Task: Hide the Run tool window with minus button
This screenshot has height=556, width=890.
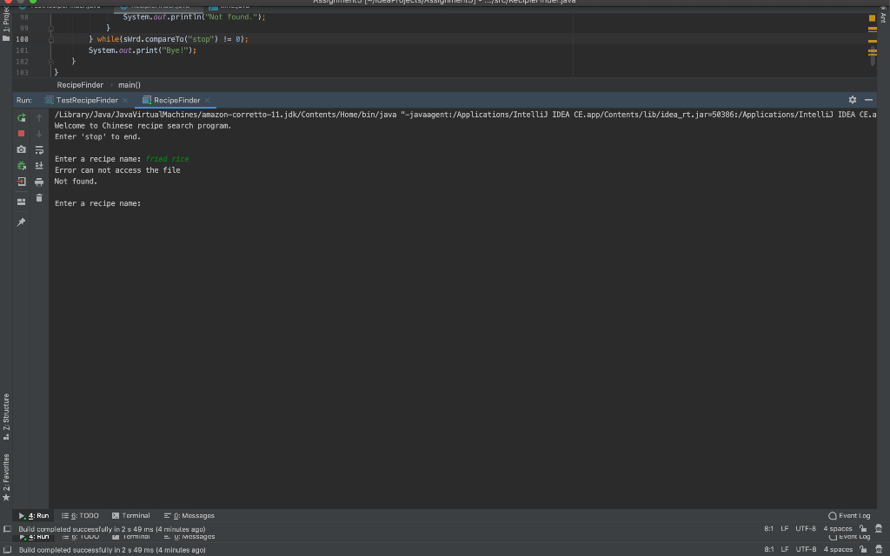Action: (868, 100)
